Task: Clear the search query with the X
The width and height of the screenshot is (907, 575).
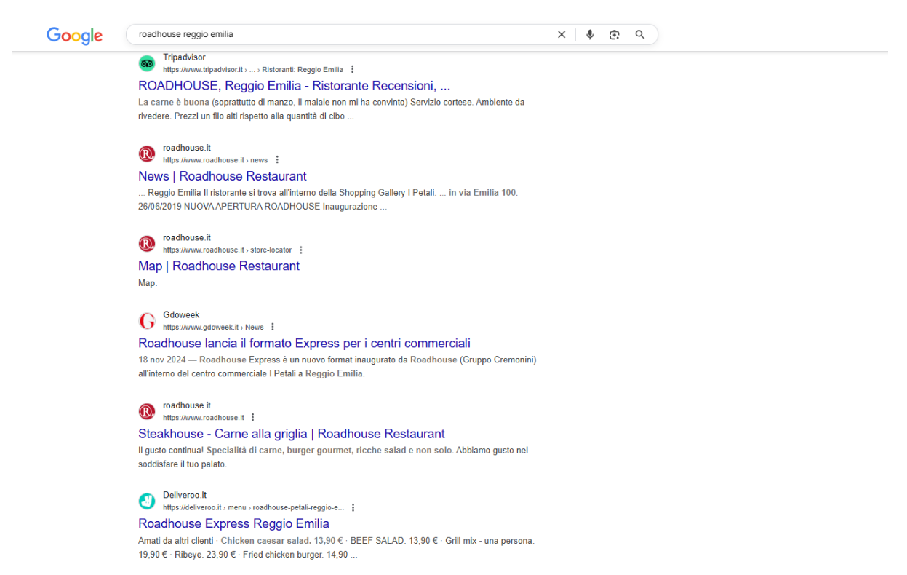Action: 562,34
